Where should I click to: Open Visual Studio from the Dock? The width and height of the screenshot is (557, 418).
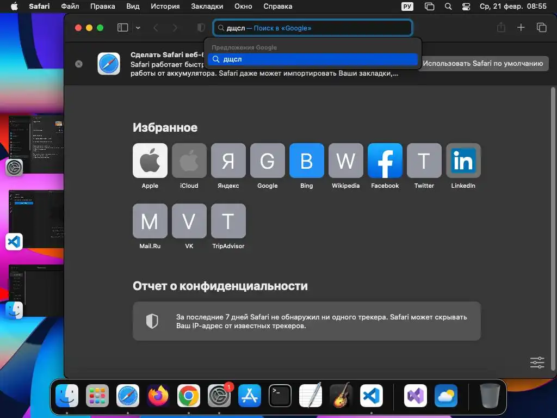(x=415, y=396)
